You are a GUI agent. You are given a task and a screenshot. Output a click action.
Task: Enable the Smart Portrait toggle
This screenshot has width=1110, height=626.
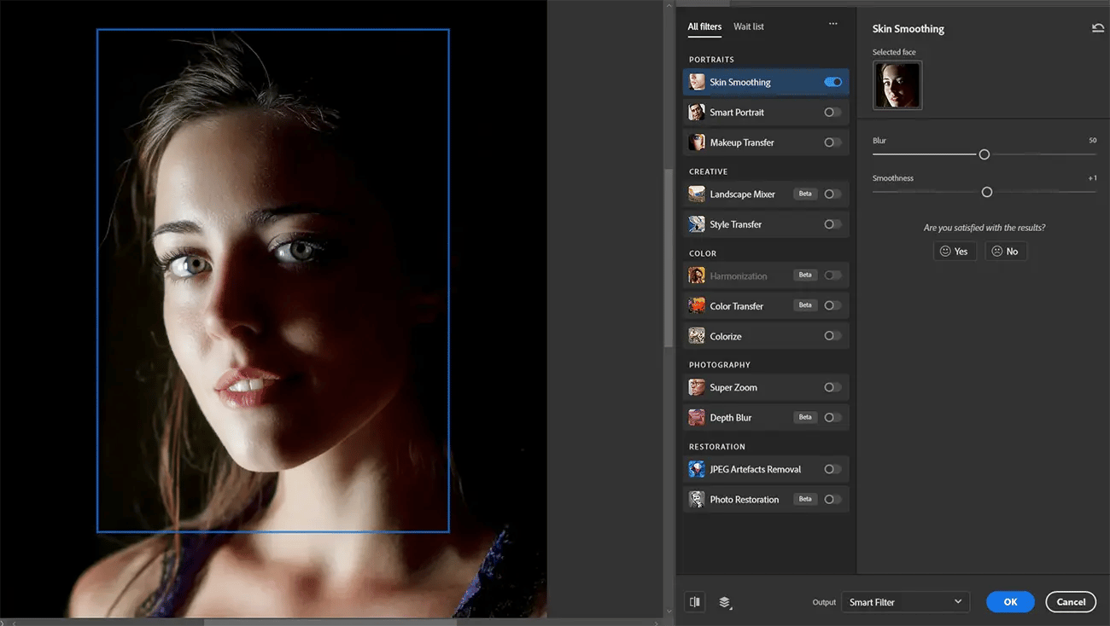click(832, 112)
